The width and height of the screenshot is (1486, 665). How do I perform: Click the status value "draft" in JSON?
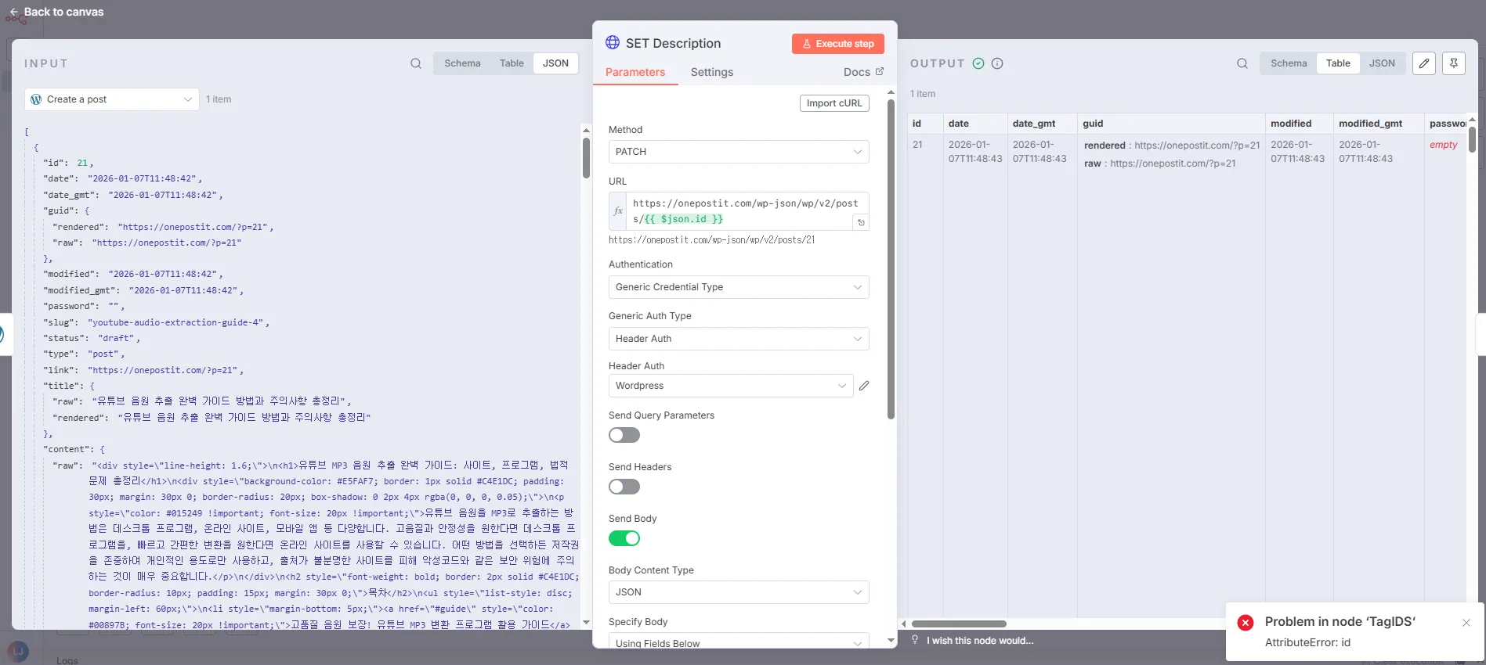coord(119,338)
